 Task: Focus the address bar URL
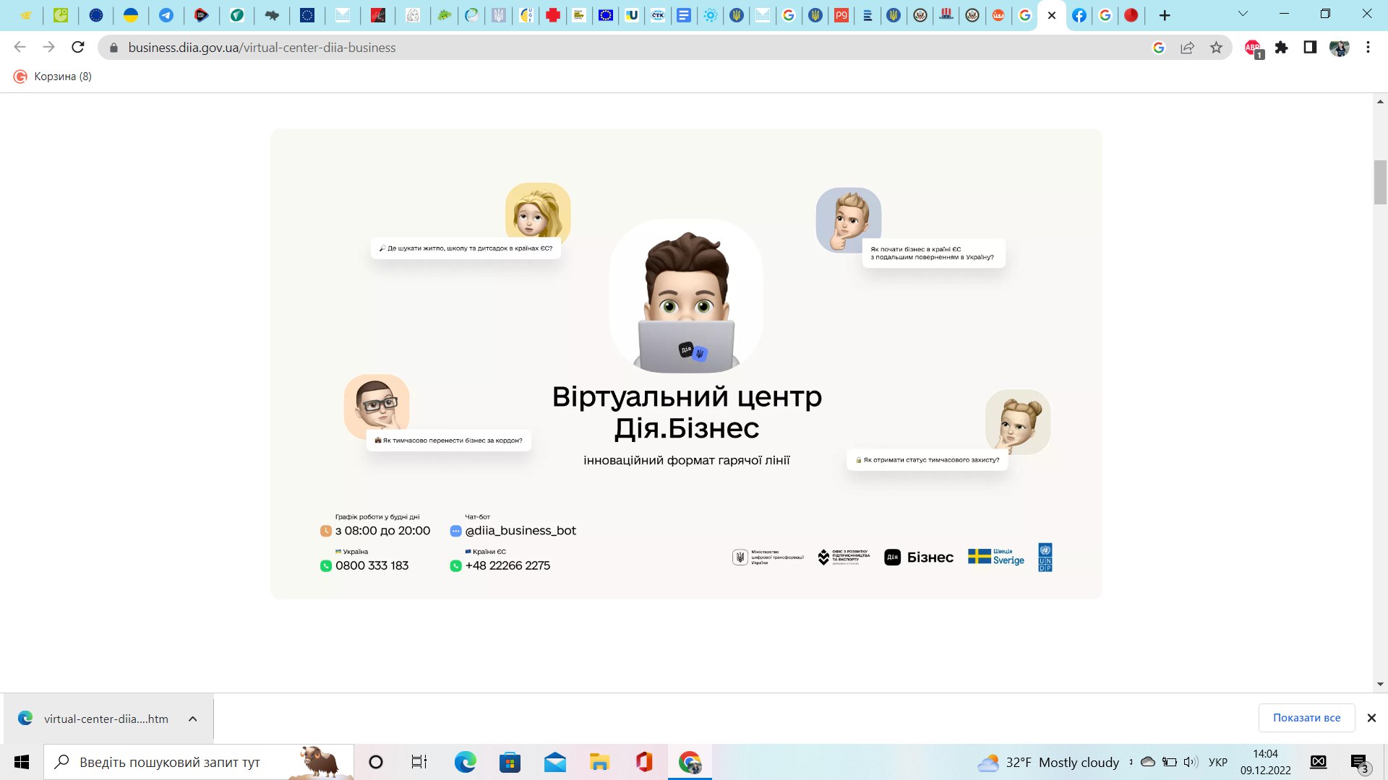[262, 48]
